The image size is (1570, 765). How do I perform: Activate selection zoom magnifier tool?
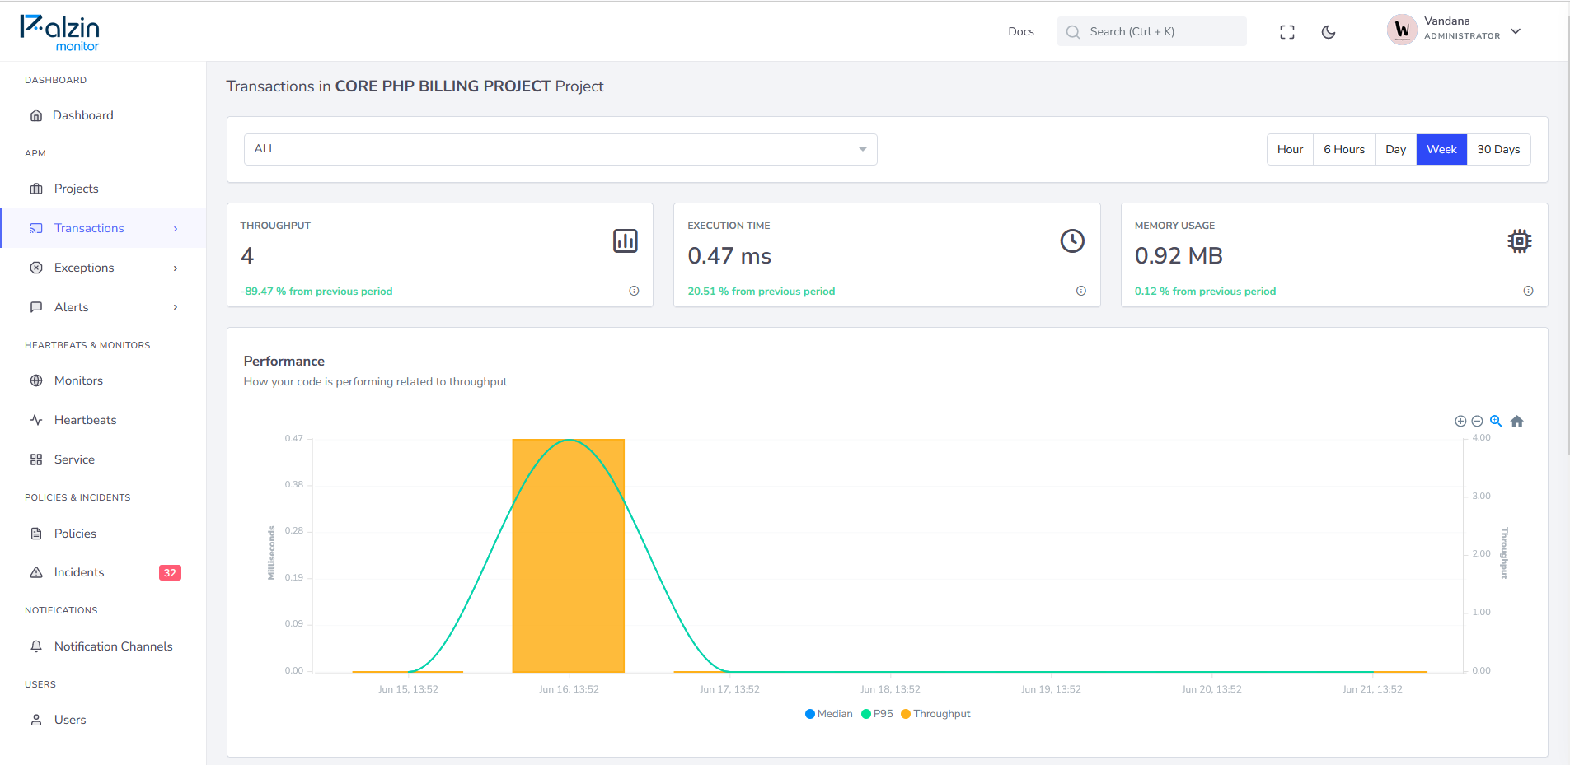pos(1496,421)
